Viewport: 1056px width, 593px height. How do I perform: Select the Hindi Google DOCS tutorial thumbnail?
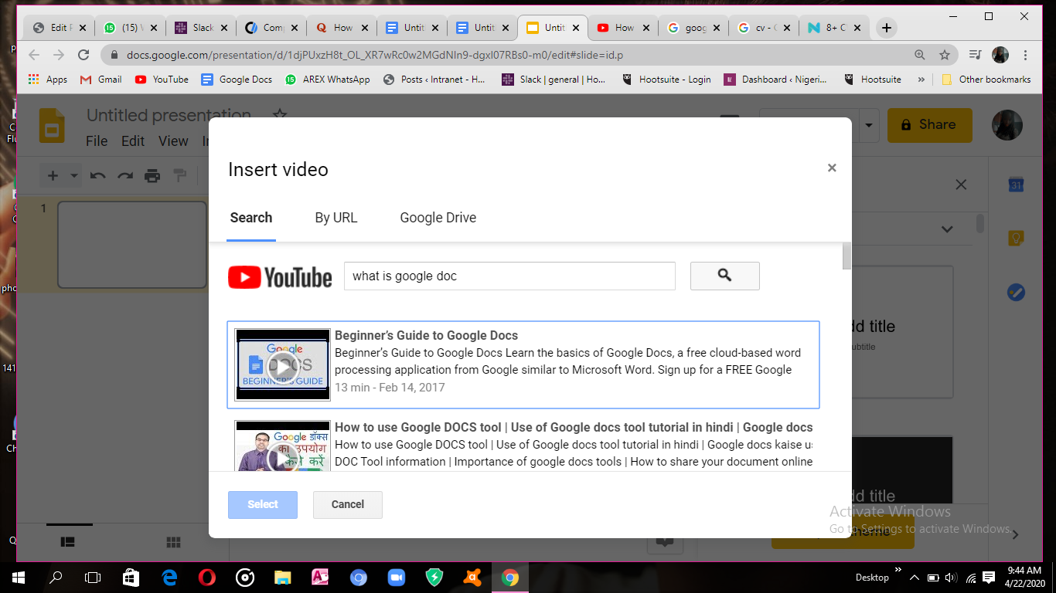(282, 446)
